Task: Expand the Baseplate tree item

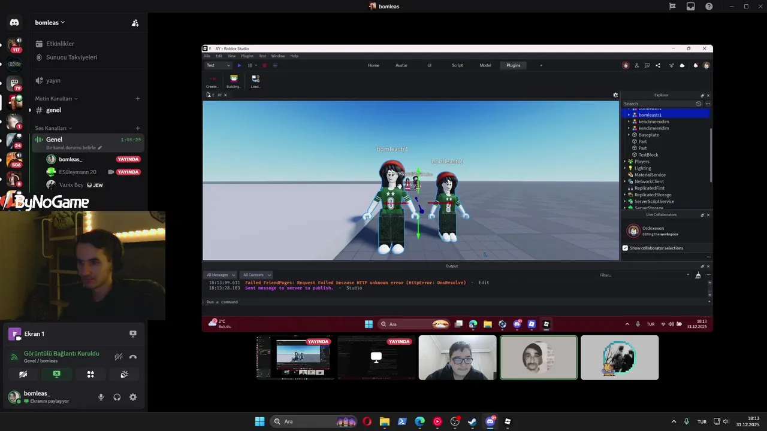Action: [x=629, y=135]
